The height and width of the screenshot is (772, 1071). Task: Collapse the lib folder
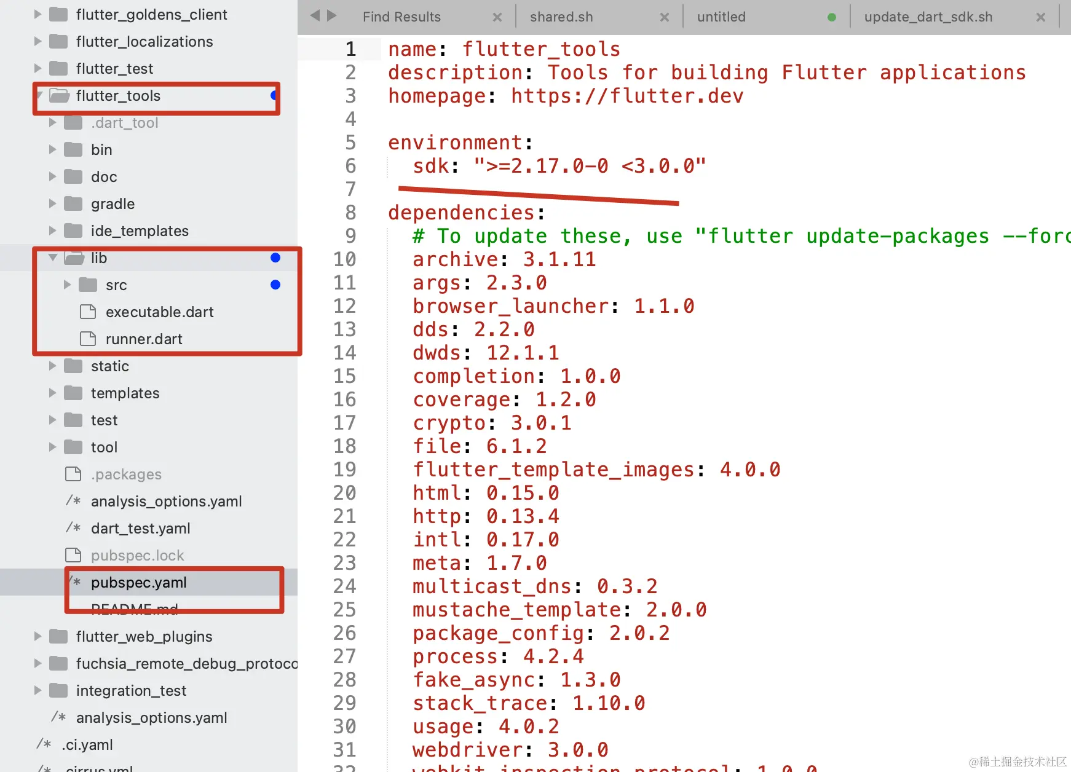[x=52, y=258]
